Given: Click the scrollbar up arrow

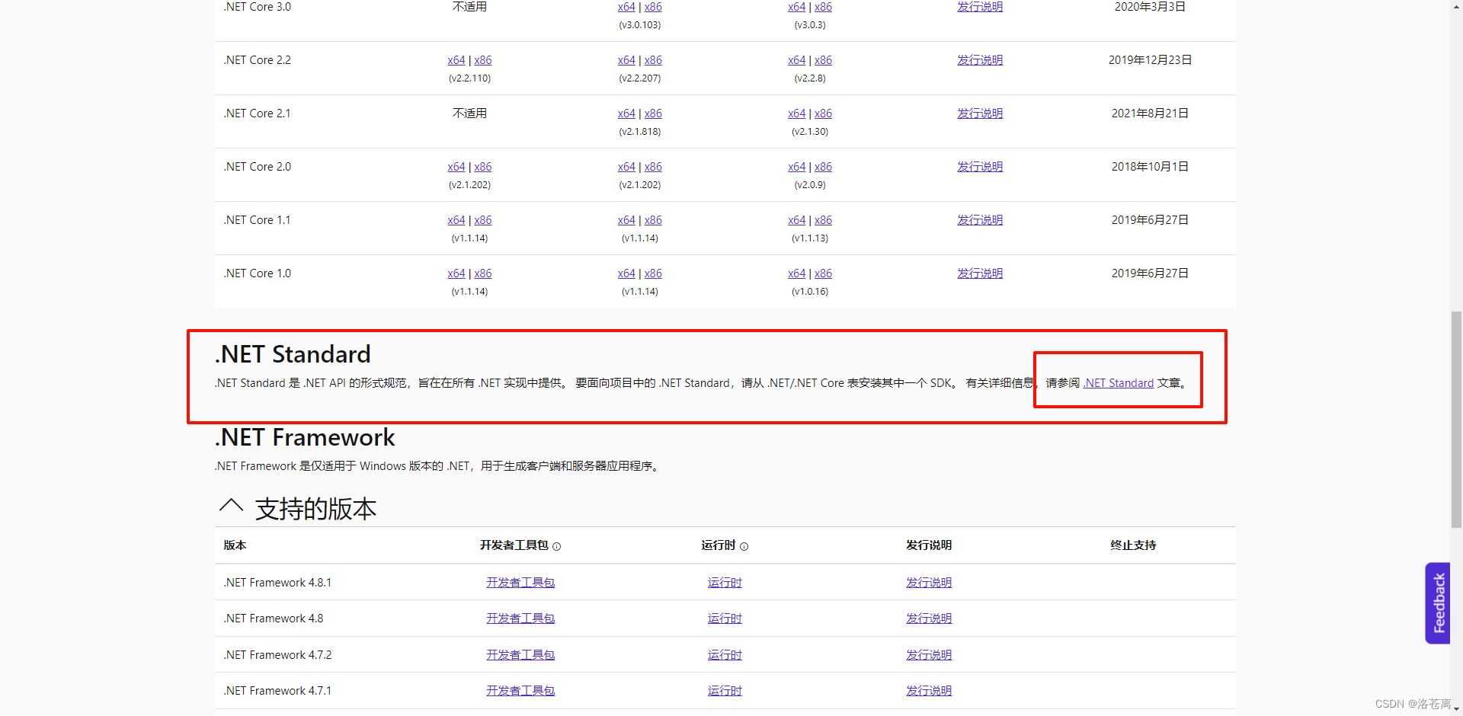Looking at the screenshot, I should (1456, 5).
